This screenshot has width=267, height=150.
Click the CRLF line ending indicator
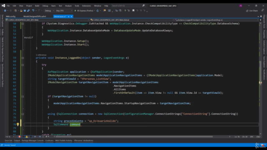[x=258, y=137]
